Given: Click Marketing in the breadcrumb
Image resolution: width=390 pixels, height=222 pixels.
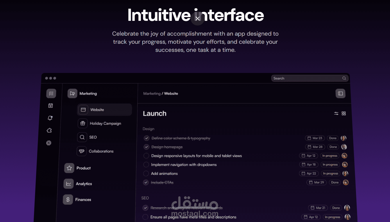Looking at the screenshot, I should [152, 93].
